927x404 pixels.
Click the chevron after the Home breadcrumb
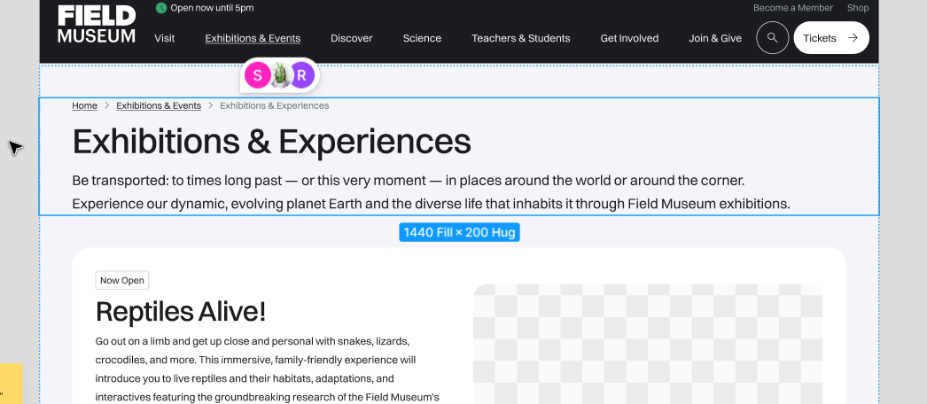(x=107, y=105)
